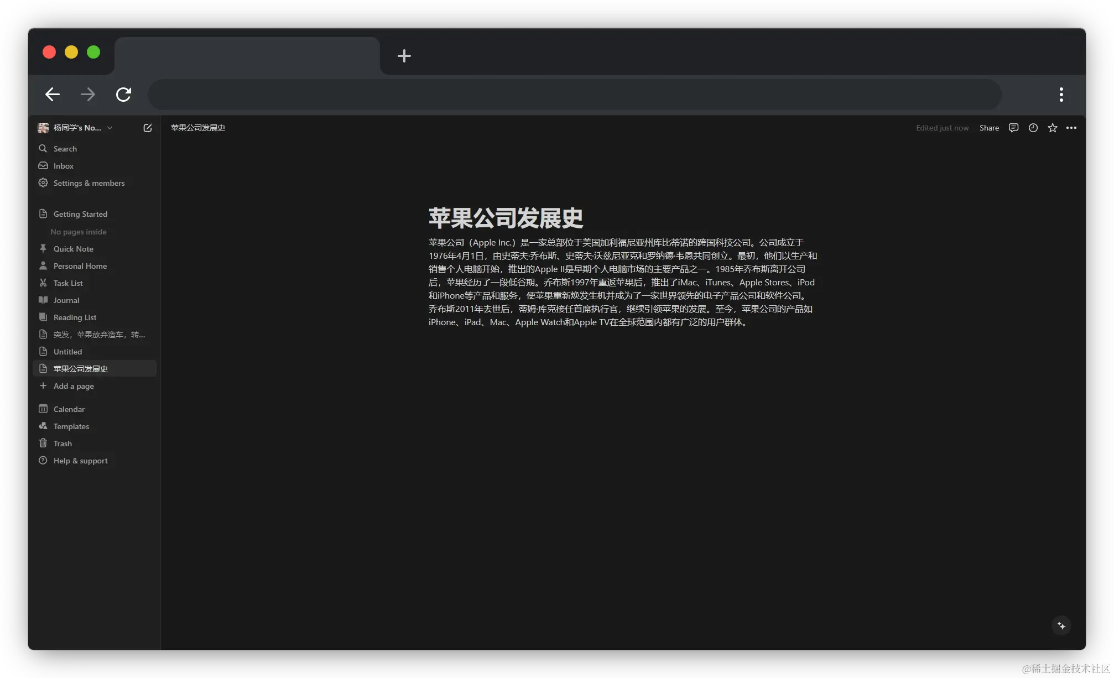
Task: Open page updates history clock icon
Action: pos(1033,128)
